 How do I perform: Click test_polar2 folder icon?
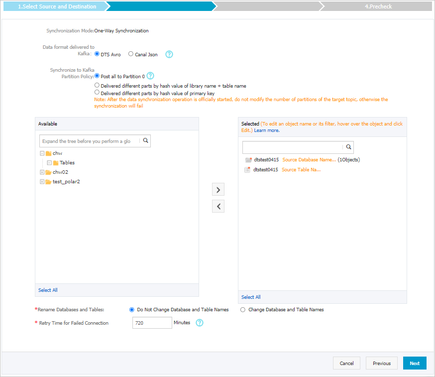(x=48, y=182)
